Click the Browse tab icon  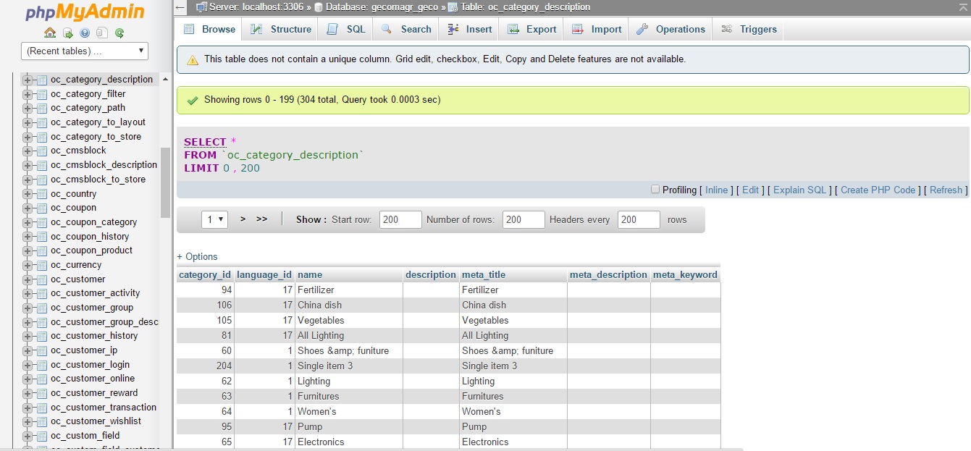[189, 29]
